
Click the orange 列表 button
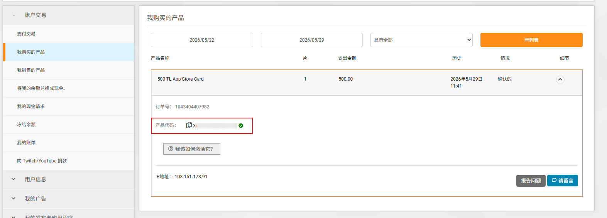click(531, 40)
